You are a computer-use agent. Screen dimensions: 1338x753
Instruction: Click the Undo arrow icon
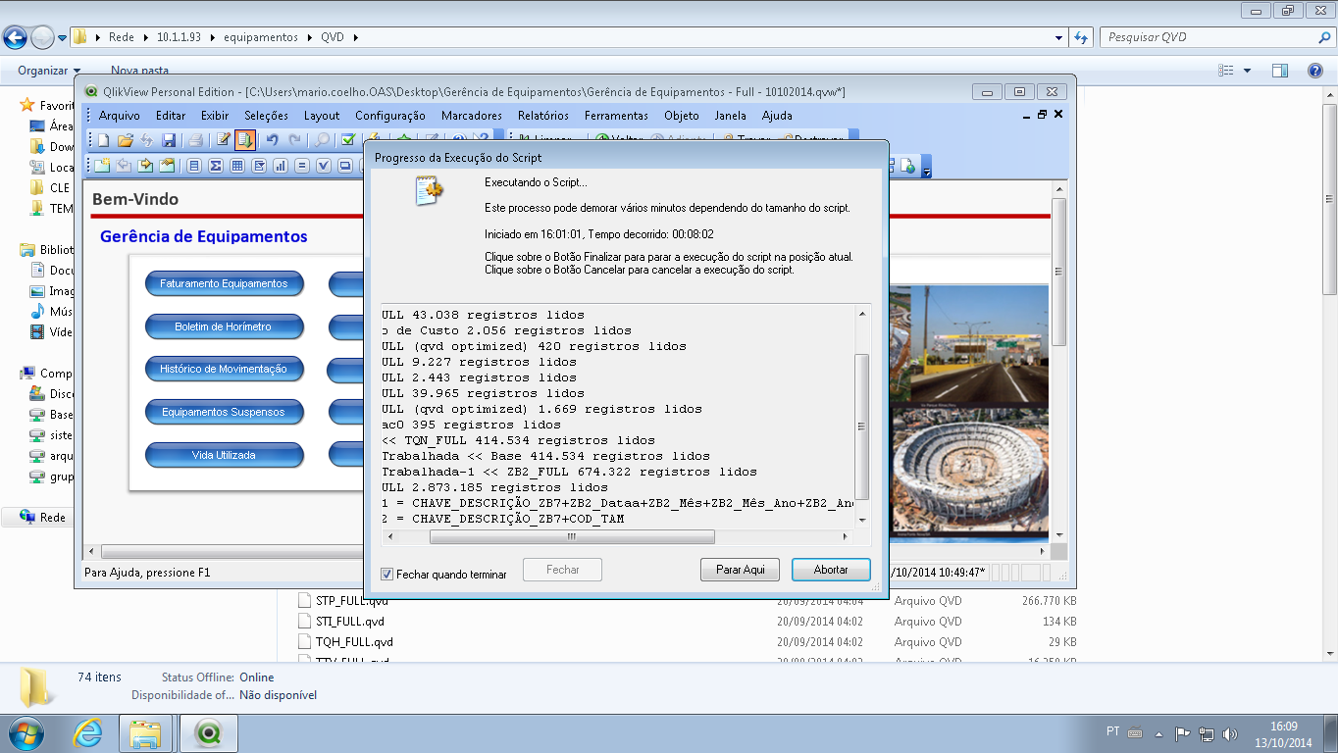(x=272, y=140)
